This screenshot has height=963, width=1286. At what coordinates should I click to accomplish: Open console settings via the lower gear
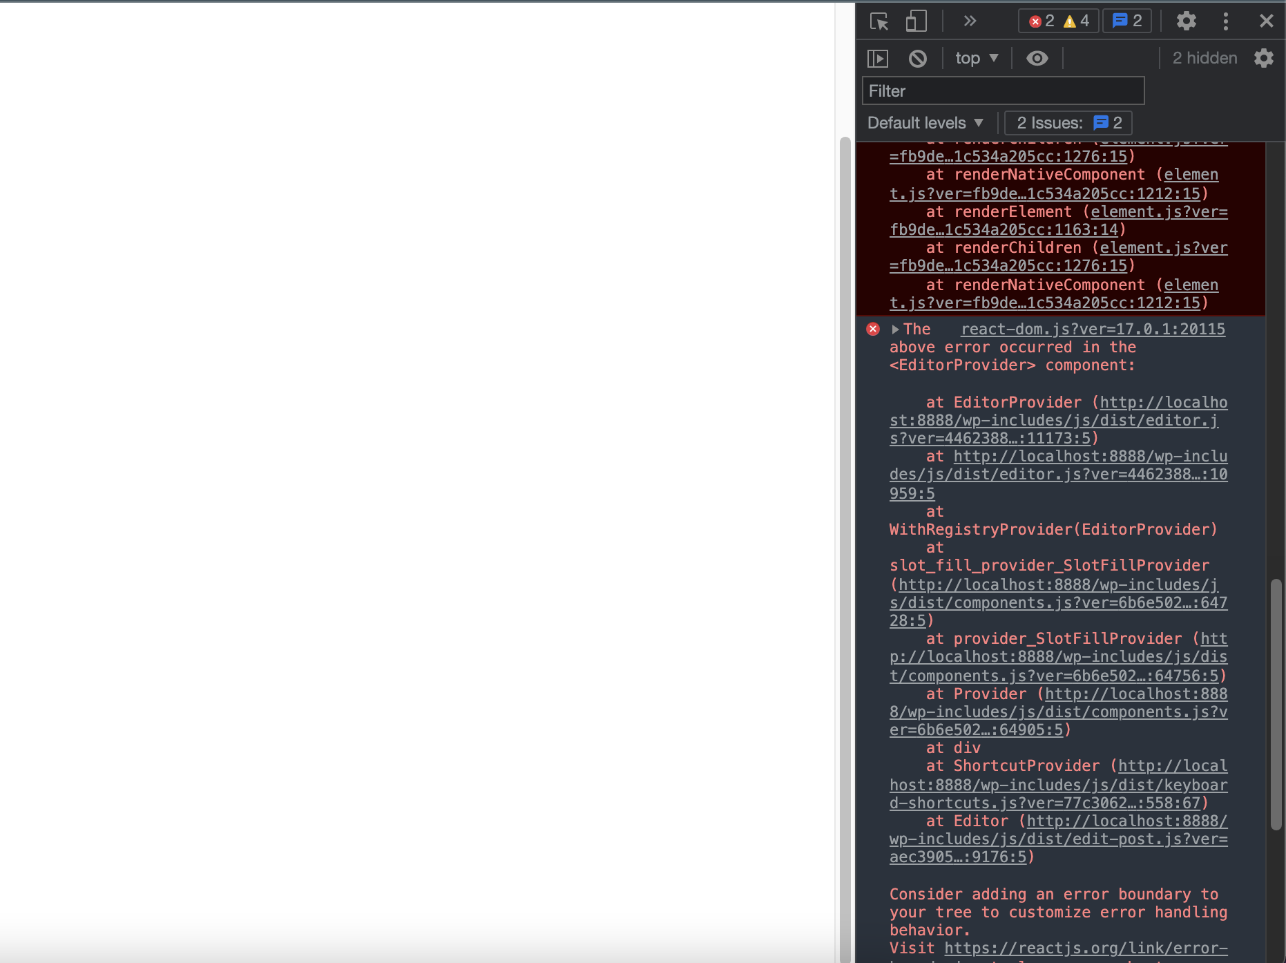point(1264,58)
